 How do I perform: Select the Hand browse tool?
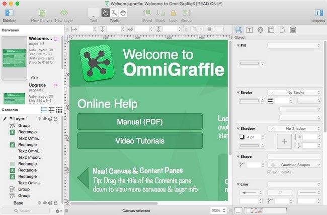click(x=123, y=13)
